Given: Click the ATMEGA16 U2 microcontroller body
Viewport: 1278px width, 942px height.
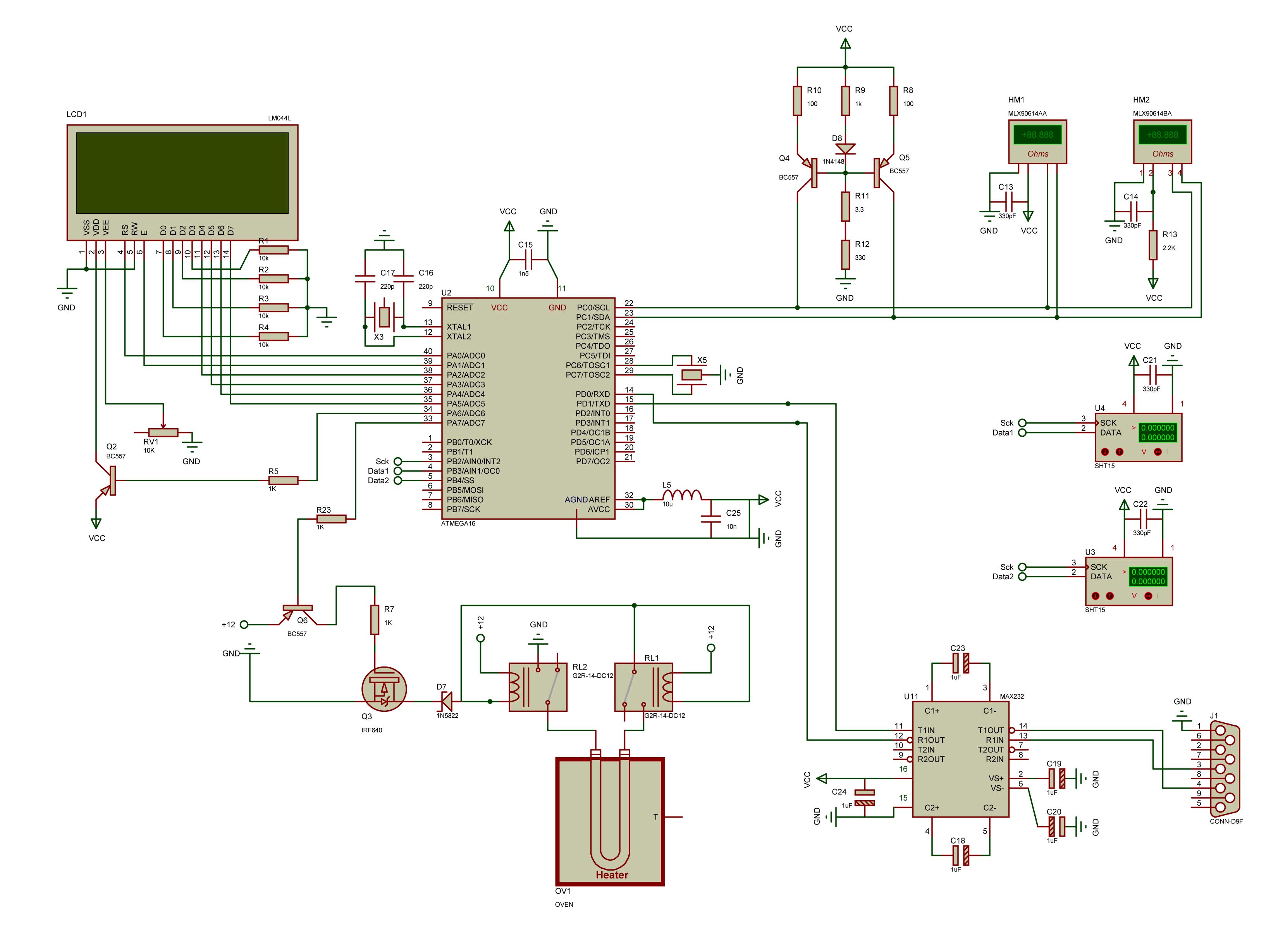Looking at the screenshot, I should click(x=528, y=408).
